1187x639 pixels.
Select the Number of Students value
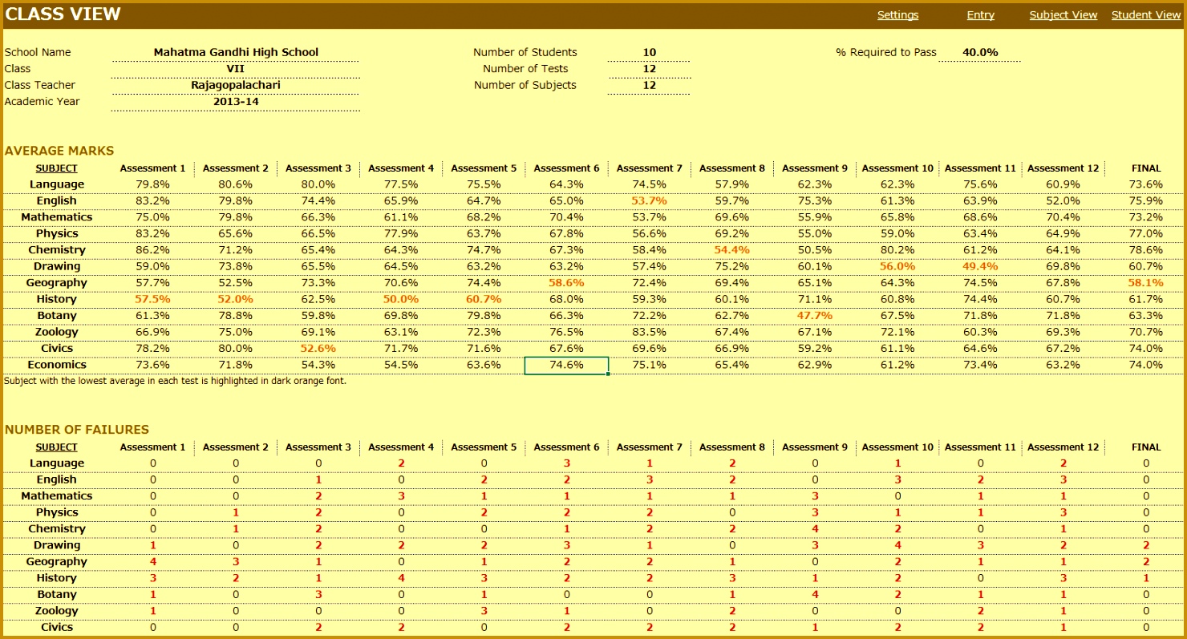click(649, 51)
